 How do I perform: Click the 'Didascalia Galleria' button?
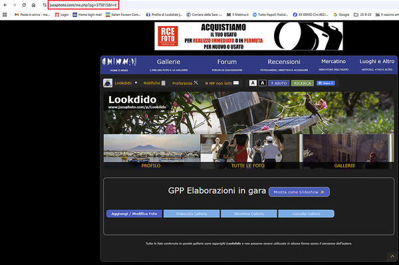[192, 214]
